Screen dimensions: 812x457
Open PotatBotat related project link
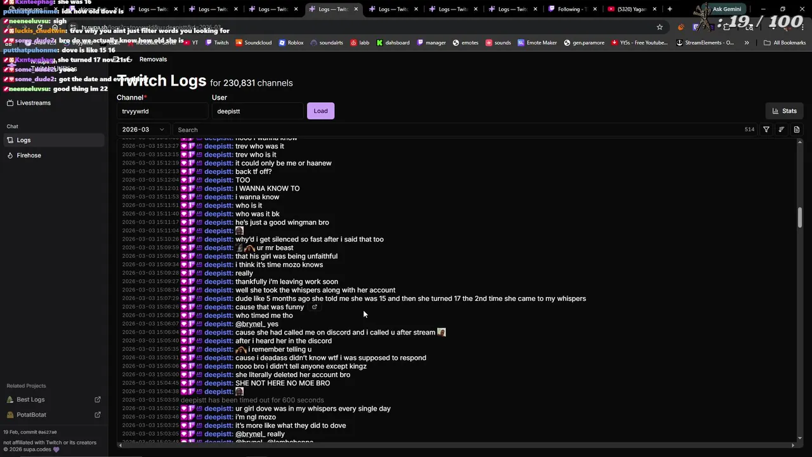coord(31,415)
